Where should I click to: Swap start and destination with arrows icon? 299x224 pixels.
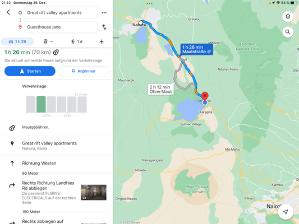pos(104,27)
